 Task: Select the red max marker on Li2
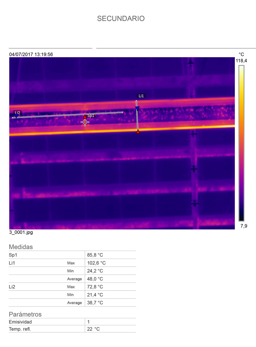coord(85,117)
